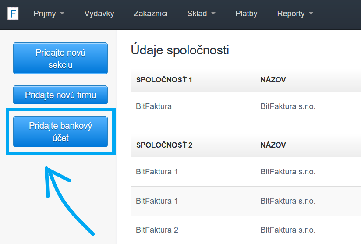The height and width of the screenshot is (244, 361).
Task: Click the BitFaktura F logo icon
Action: (13, 14)
